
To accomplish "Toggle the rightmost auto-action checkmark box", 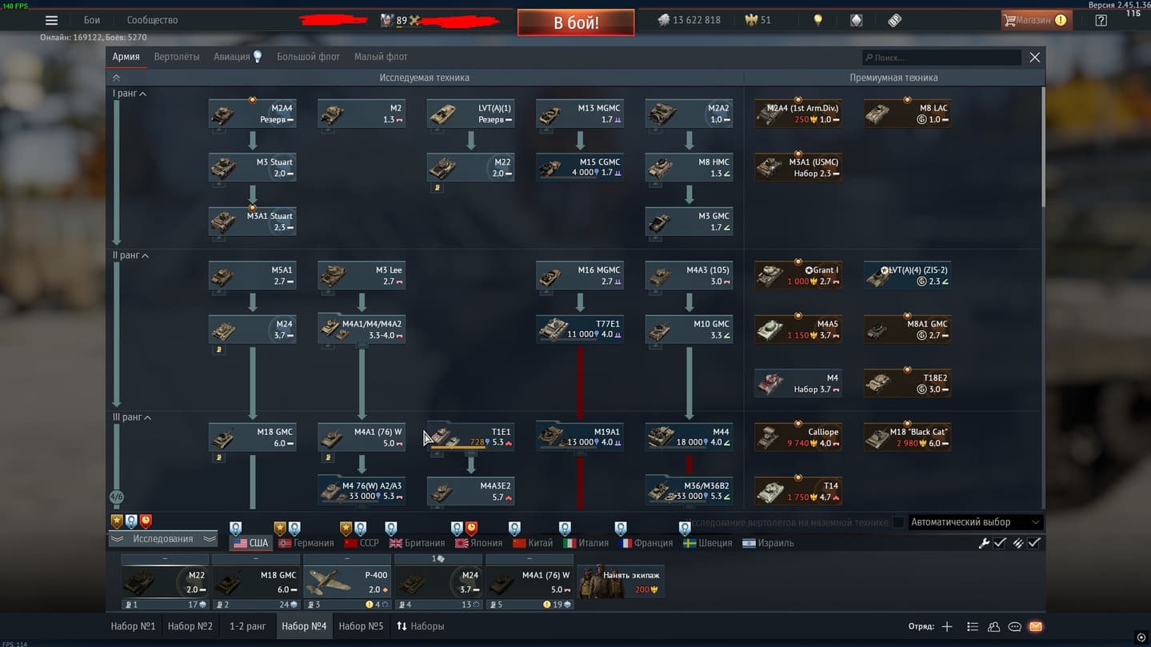I will point(1034,543).
